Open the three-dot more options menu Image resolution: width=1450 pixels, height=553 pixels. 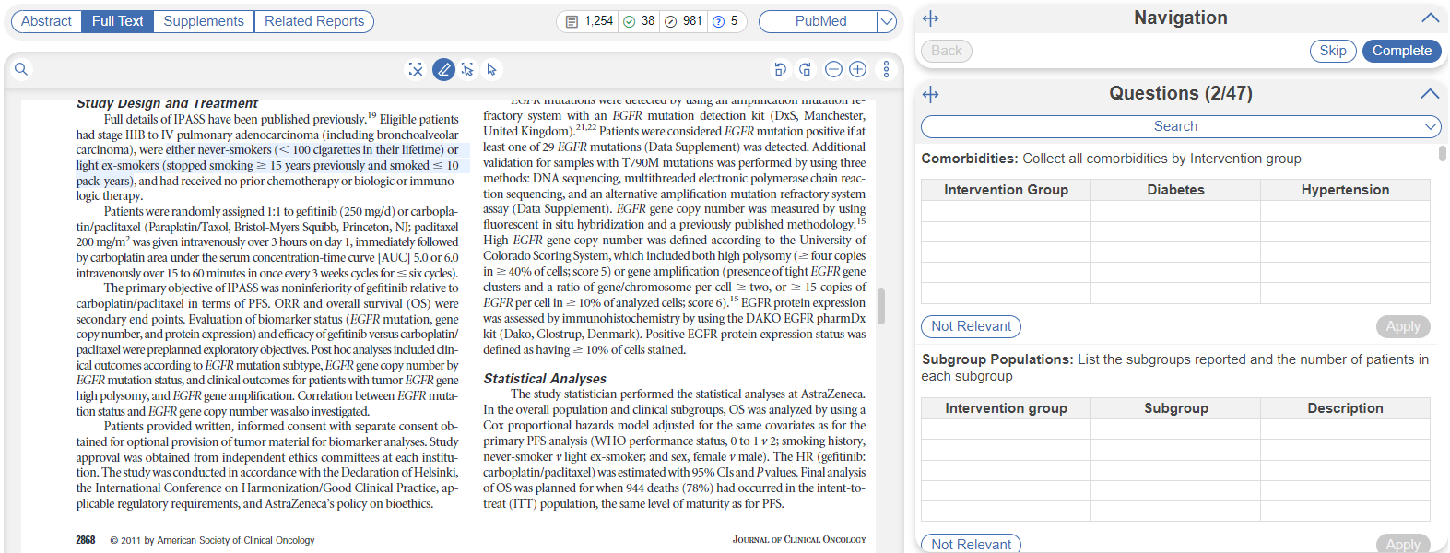[886, 69]
